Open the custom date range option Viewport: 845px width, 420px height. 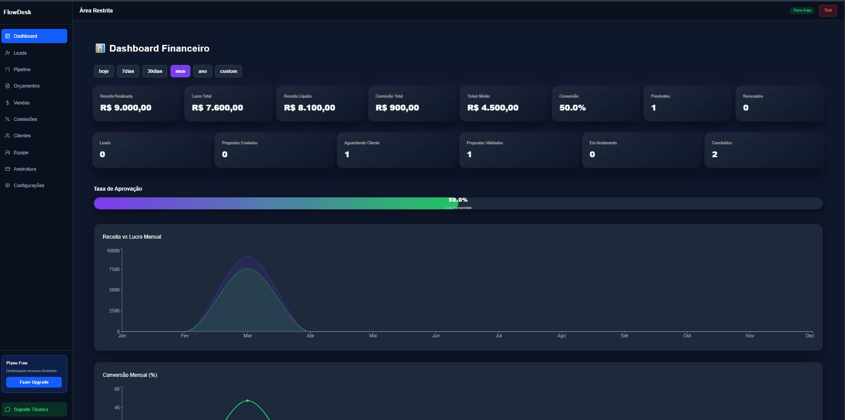[228, 71]
